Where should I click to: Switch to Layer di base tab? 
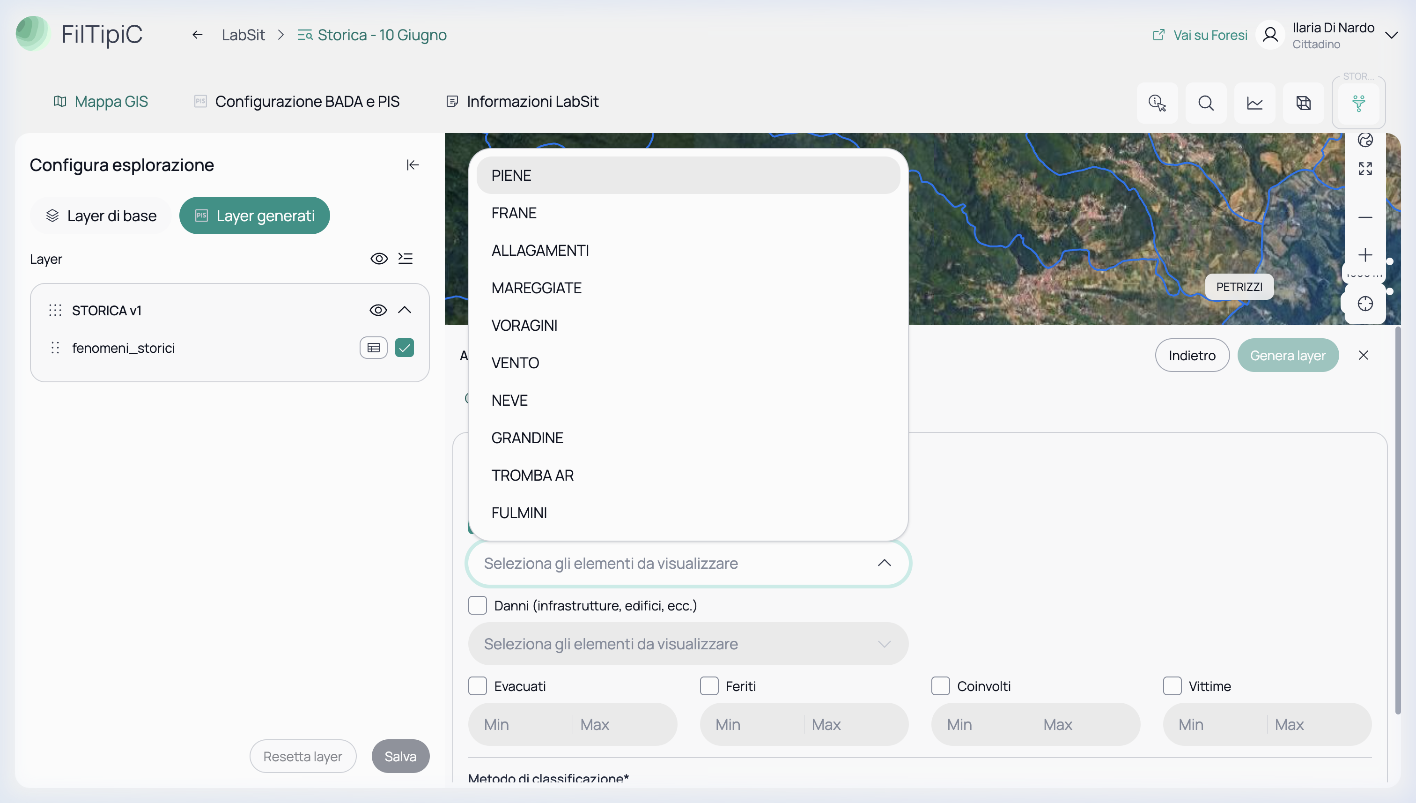(101, 215)
